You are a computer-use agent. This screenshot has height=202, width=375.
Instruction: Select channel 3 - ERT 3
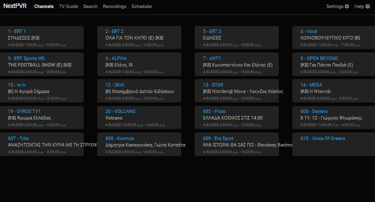[x=212, y=31]
